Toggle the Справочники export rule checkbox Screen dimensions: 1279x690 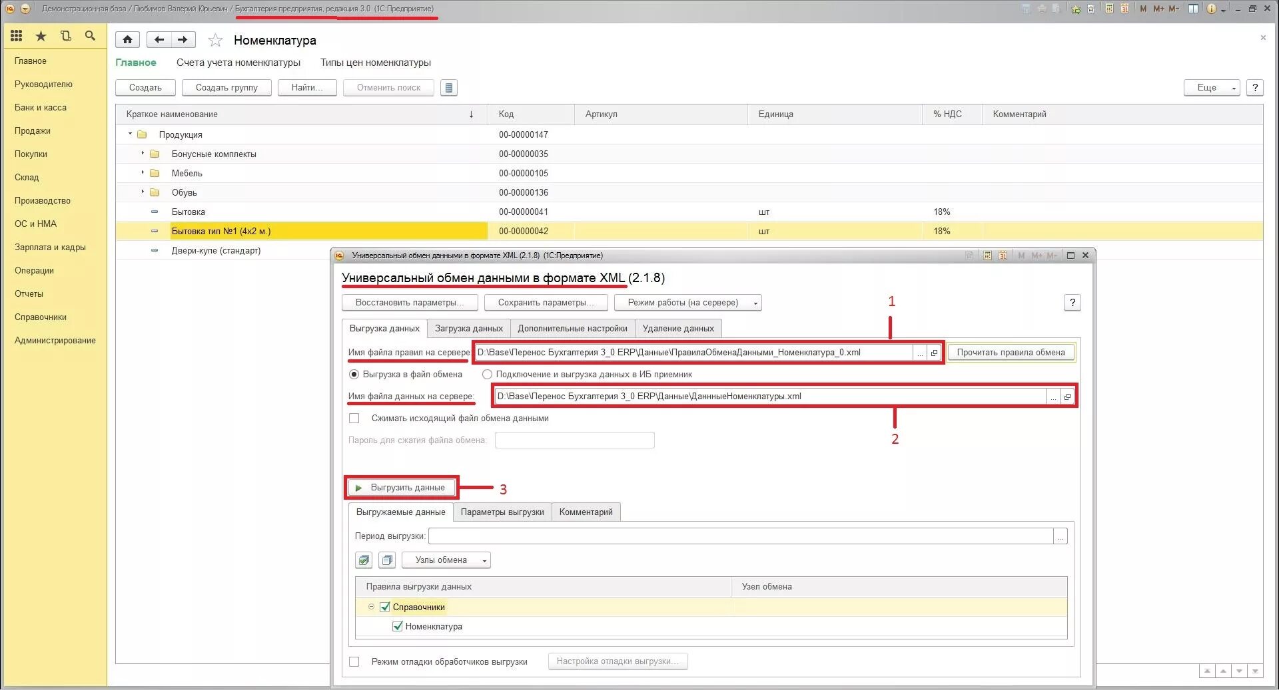tap(385, 607)
